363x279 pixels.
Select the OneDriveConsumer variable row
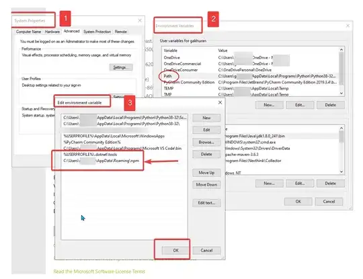click(x=251, y=70)
